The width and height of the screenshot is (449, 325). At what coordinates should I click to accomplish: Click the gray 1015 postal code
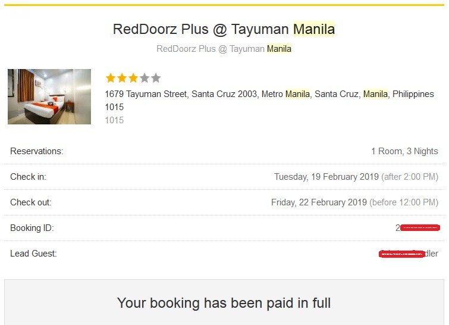tap(114, 120)
